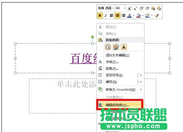Increase font size with grow-font icon

130,8
